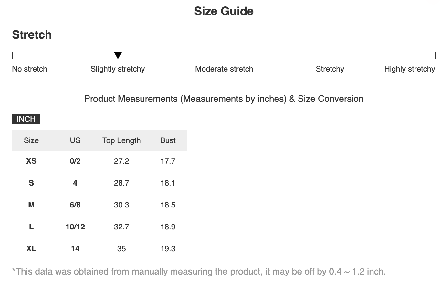
Task: Click the M size row label
Action: tap(31, 205)
